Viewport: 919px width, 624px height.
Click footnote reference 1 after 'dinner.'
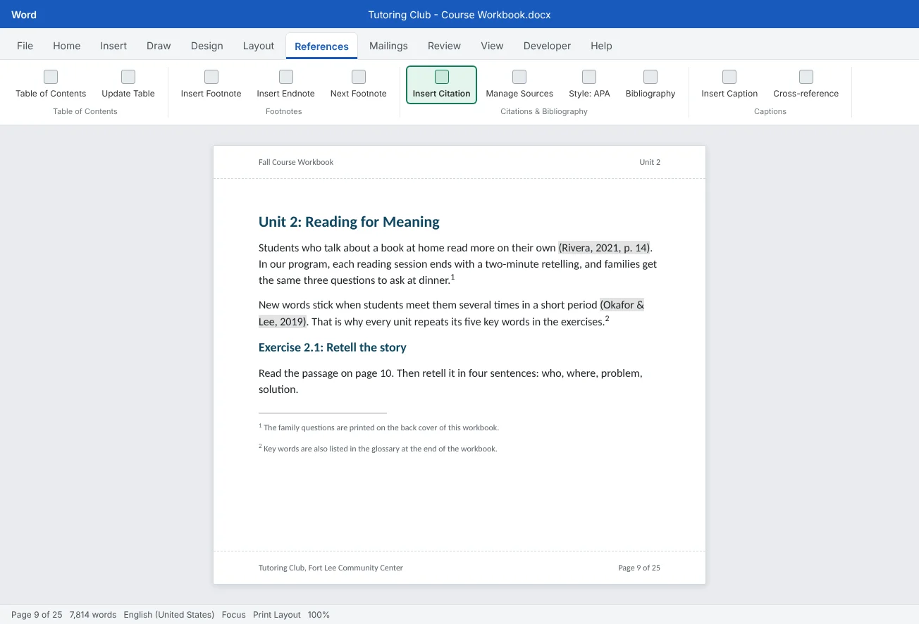click(x=452, y=277)
